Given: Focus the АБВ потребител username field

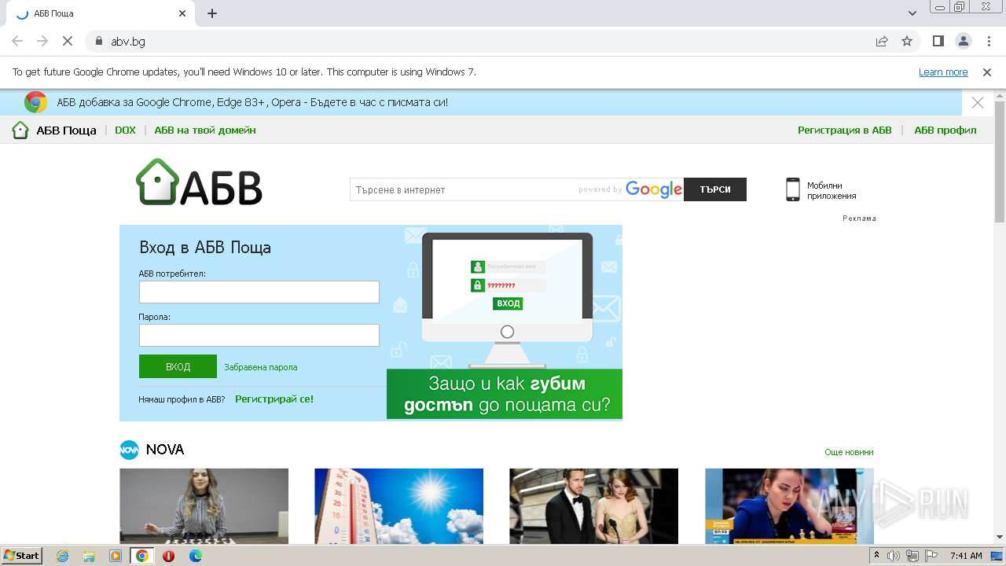Looking at the screenshot, I should coord(259,292).
